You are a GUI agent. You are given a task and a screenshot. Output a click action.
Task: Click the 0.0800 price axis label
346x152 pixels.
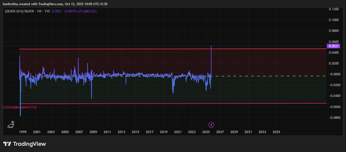click(334, 31)
